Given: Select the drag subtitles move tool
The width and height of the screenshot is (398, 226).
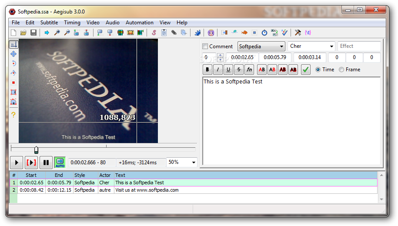Looking at the screenshot, I should coord(13,54).
